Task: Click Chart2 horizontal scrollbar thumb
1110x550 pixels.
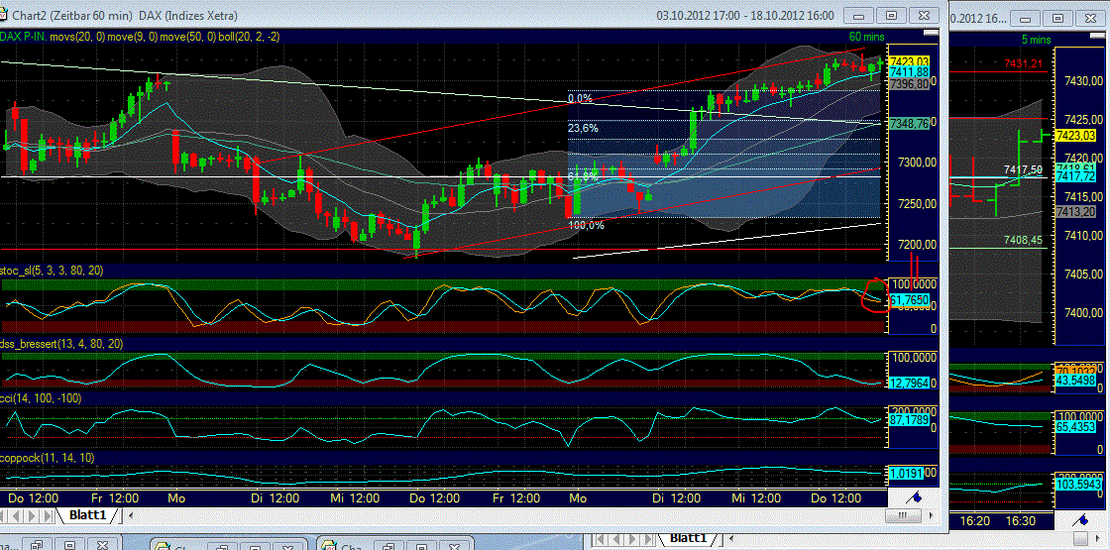Action: click(x=902, y=514)
